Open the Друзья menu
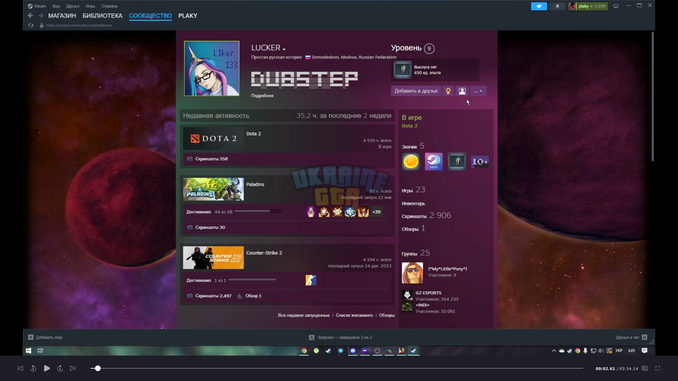 coord(73,6)
